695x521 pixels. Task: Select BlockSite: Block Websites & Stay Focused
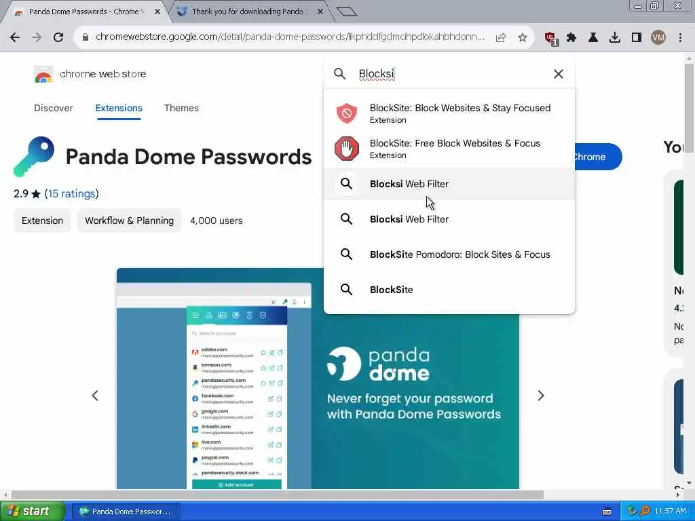(x=449, y=113)
